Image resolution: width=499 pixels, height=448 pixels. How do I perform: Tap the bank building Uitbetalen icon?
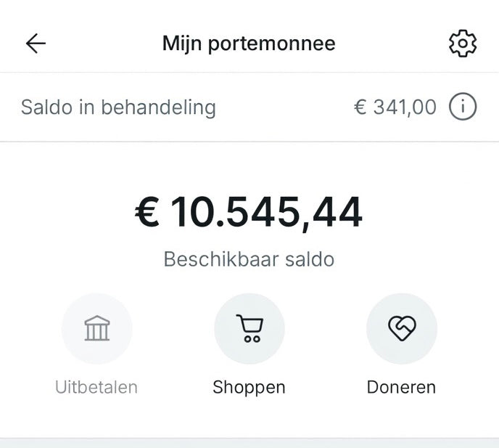click(97, 328)
